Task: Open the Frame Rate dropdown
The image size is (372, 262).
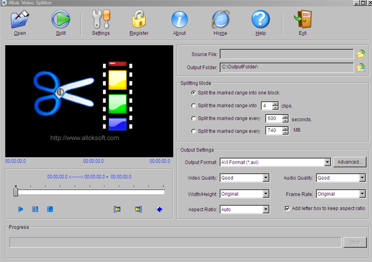Action: (362, 194)
